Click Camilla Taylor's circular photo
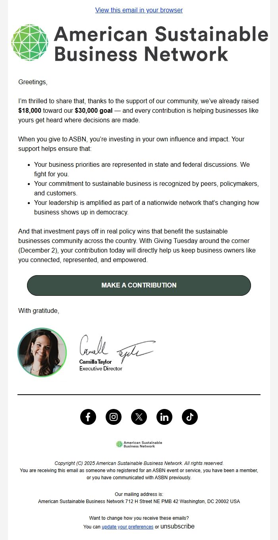The width and height of the screenshot is (278, 540). pyautogui.click(x=42, y=352)
